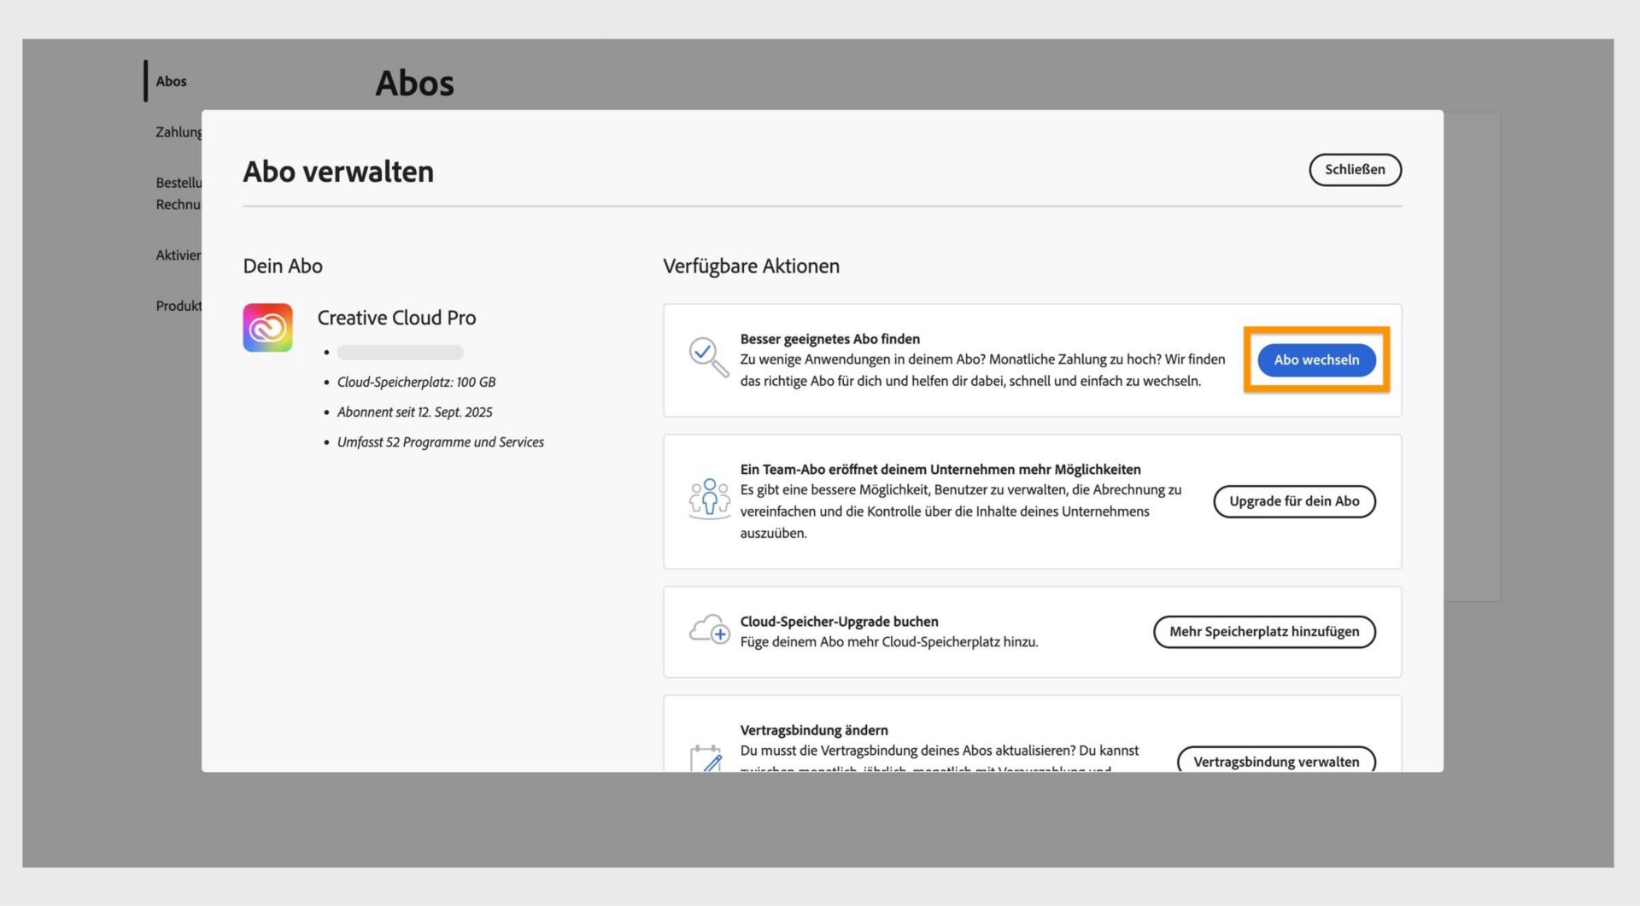Select Abos in the left sidebar

(x=171, y=81)
